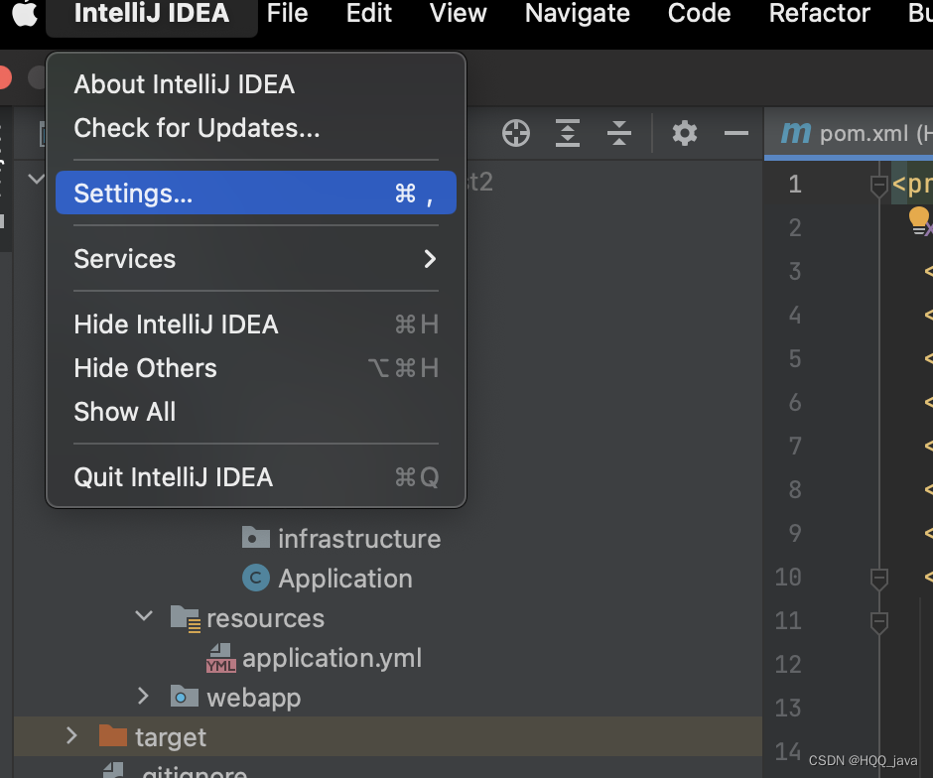Open the application.yml file

pos(332,658)
